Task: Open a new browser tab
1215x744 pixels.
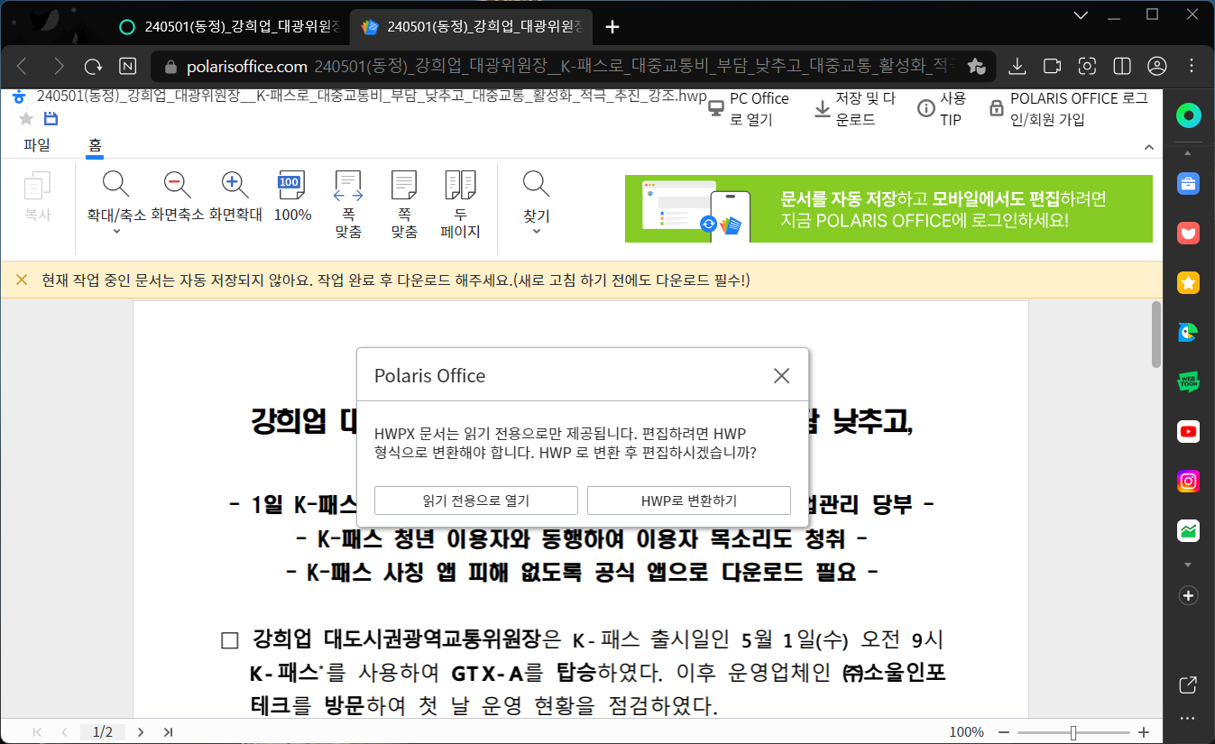Action: (x=612, y=26)
